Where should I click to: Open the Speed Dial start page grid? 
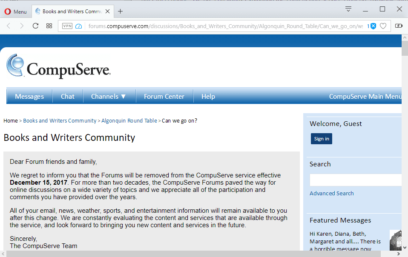[x=49, y=26]
